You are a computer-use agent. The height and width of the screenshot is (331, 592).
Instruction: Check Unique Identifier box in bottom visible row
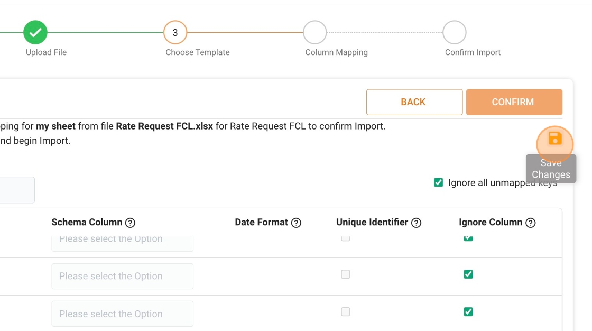coord(345,312)
